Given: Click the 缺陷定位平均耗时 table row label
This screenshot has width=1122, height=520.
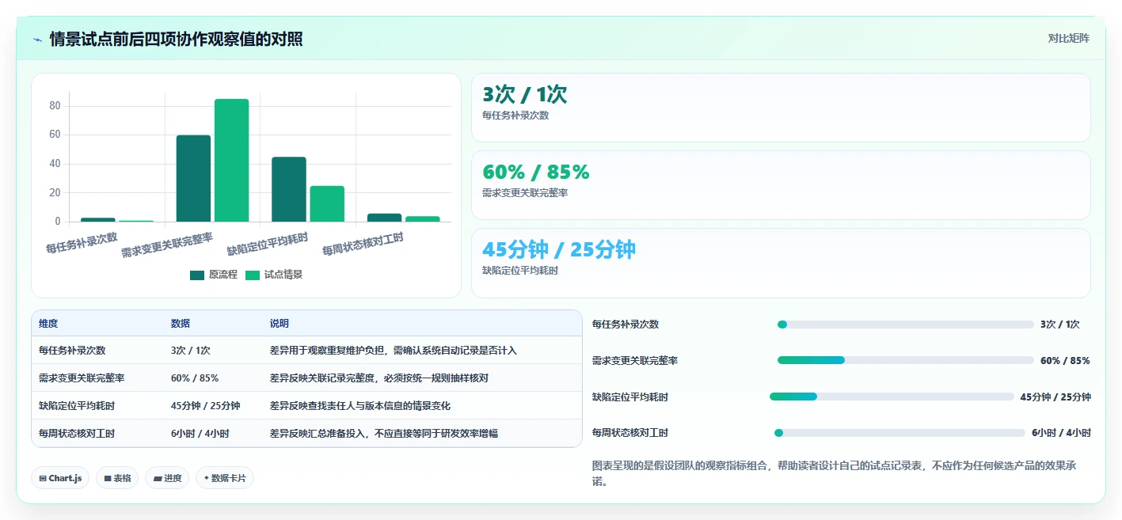Looking at the screenshot, I should point(77,405).
